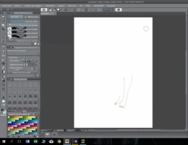Select the Zoom magnifier tool
The height and width of the screenshot is (145, 188).
(x=3, y=17)
